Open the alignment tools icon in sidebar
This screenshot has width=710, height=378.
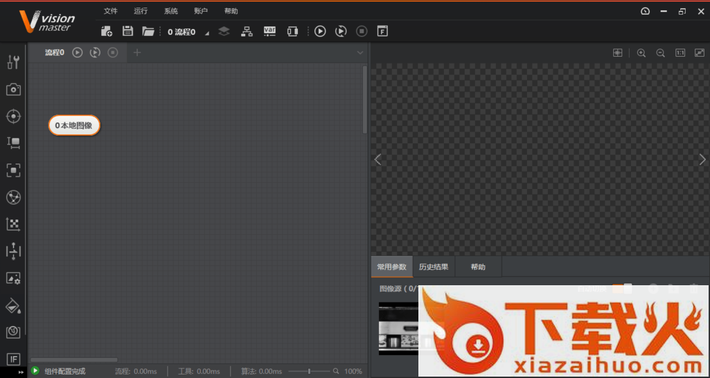click(13, 251)
